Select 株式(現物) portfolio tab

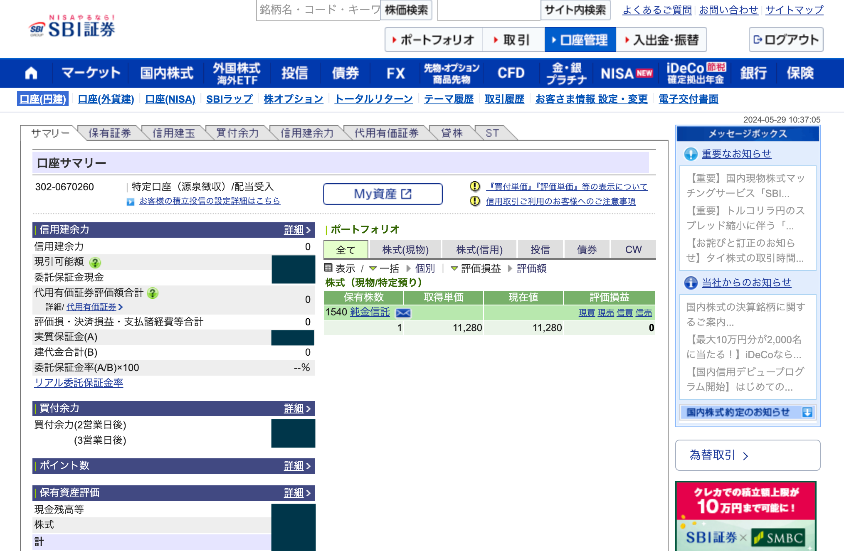click(x=405, y=250)
